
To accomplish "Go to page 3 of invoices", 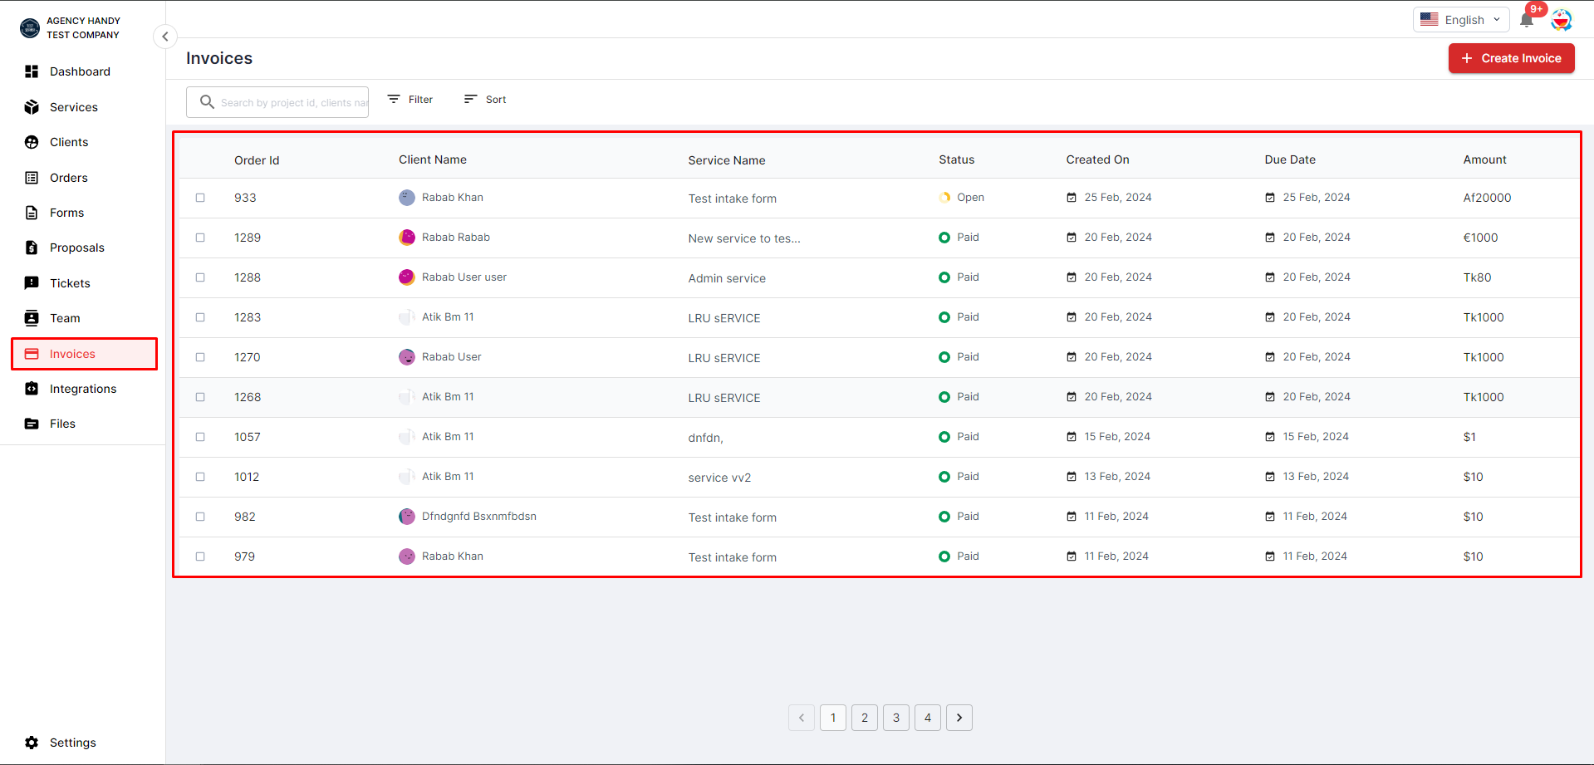I will pyautogui.click(x=896, y=718).
